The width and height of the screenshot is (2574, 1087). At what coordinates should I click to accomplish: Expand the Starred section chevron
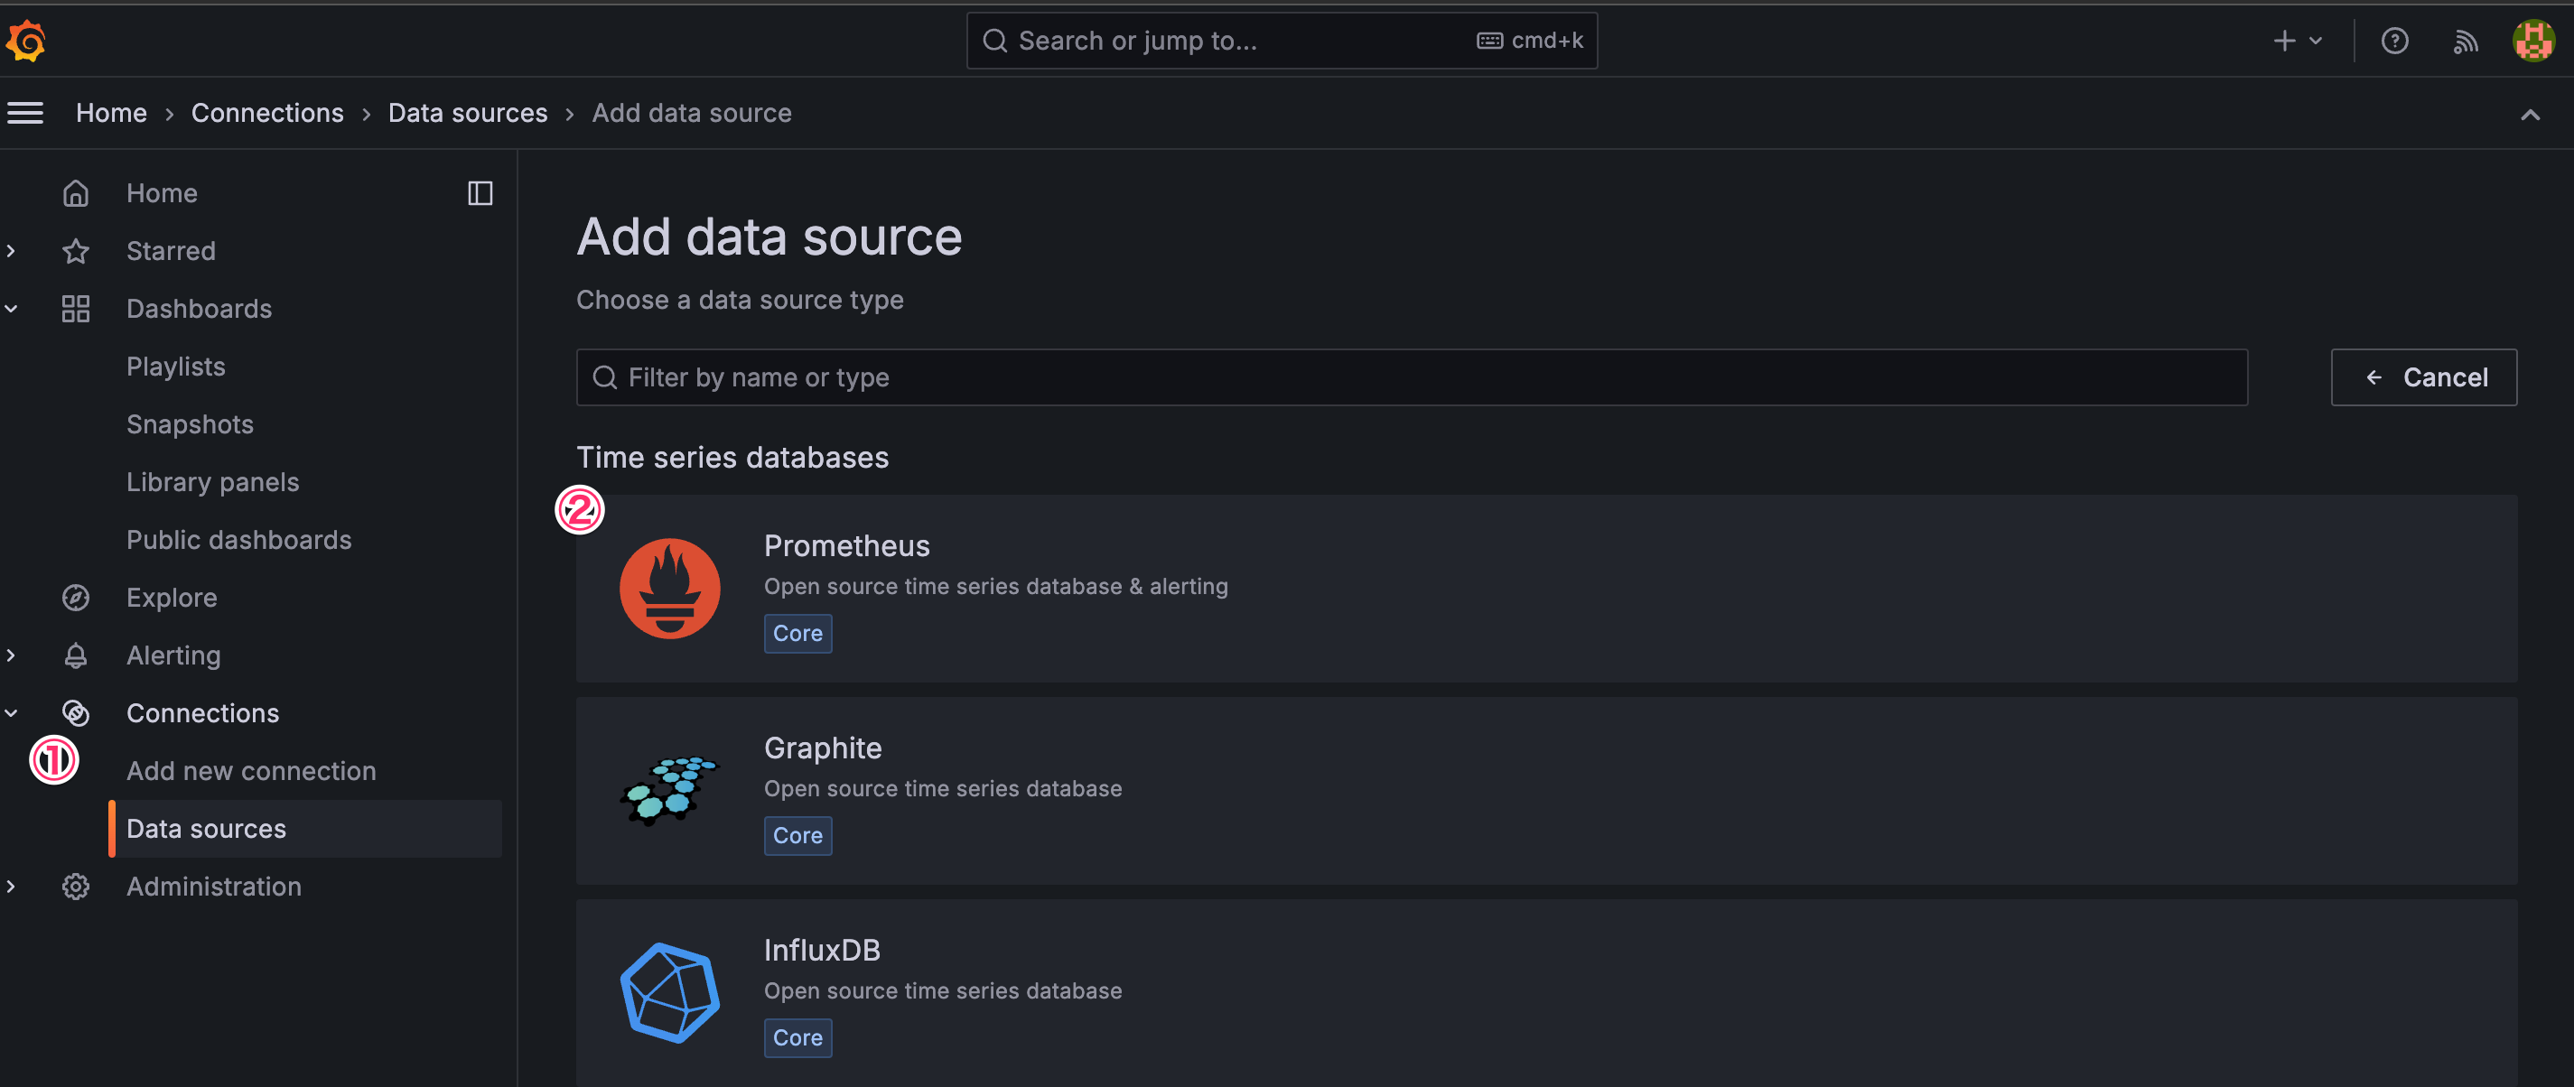pyautogui.click(x=11, y=251)
